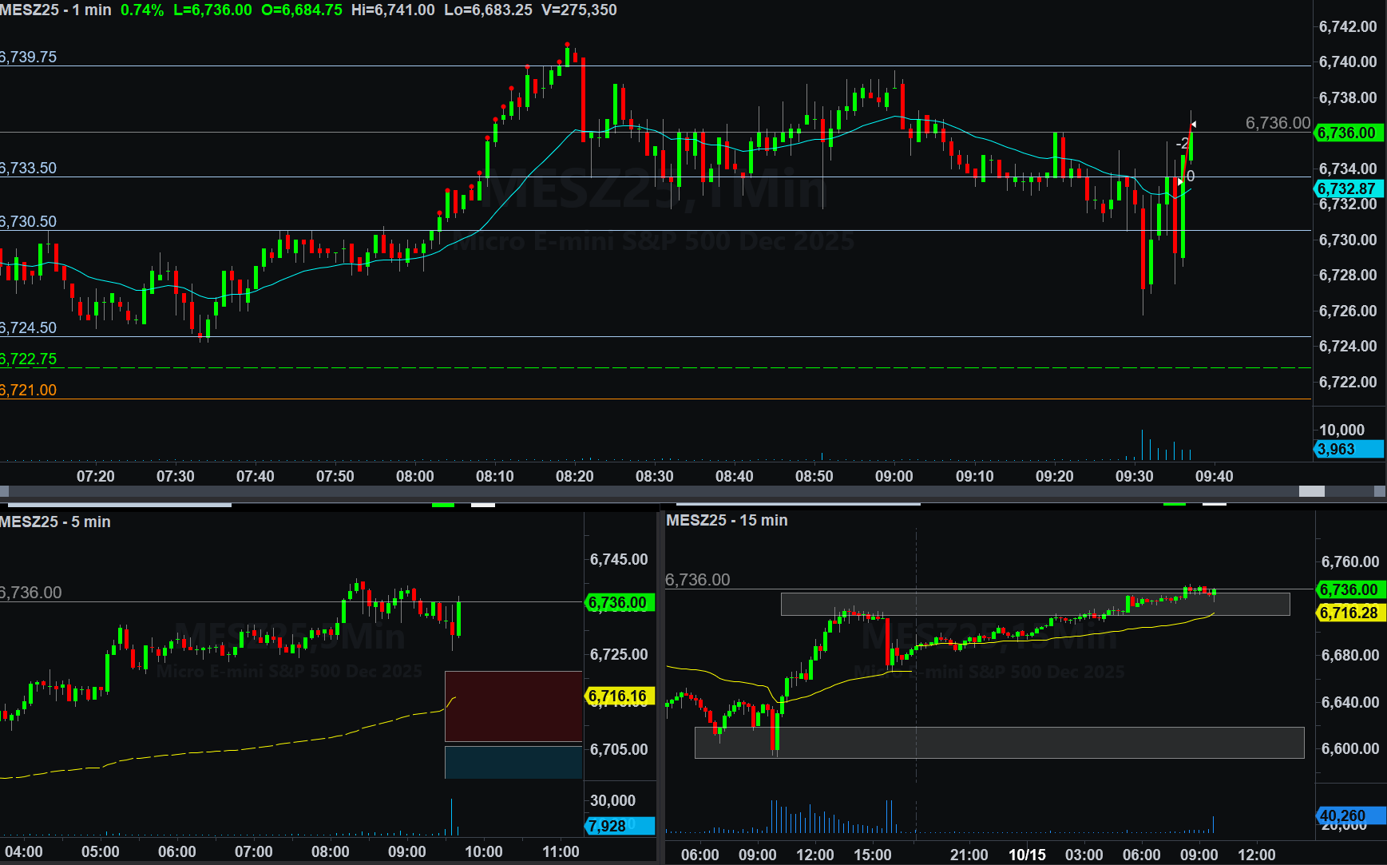Activate the MESZ25 - 15 min chart title
The width and height of the screenshot is (1387, 865).
(x=727, y=520)
